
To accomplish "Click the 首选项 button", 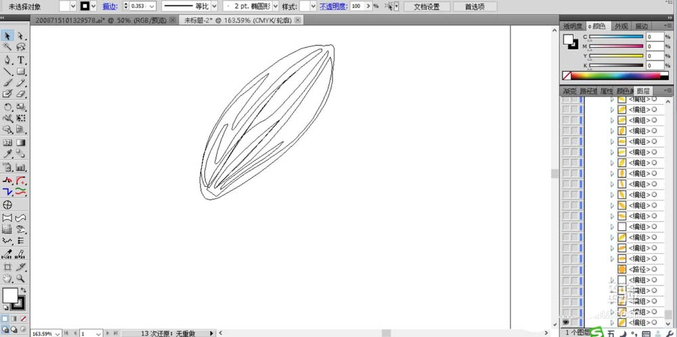I will 475,7.
